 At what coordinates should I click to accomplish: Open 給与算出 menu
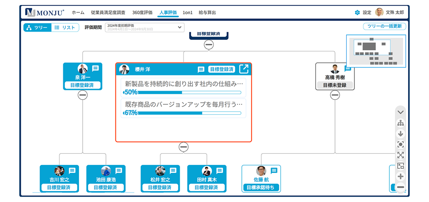[207, 12]
